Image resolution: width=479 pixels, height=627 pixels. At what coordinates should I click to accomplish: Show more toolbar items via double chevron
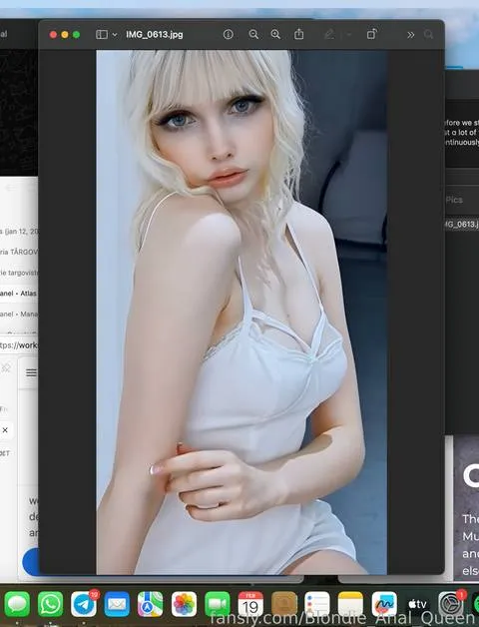coord(410,35)
